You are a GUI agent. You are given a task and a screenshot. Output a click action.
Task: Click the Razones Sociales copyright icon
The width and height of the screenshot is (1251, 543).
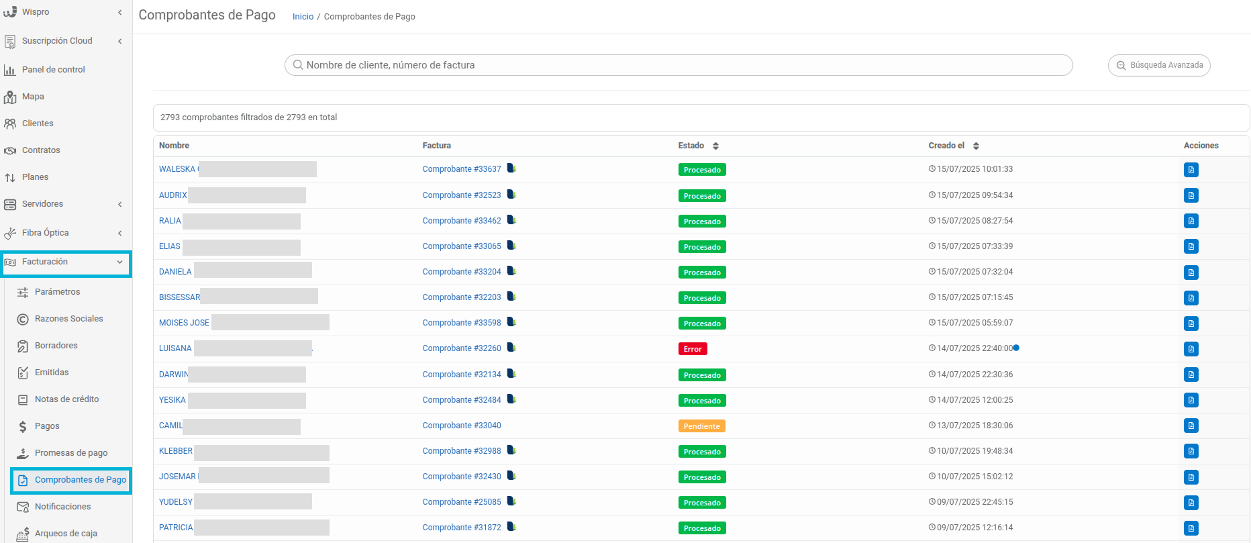pyautogui.click(x=23, y=319)
